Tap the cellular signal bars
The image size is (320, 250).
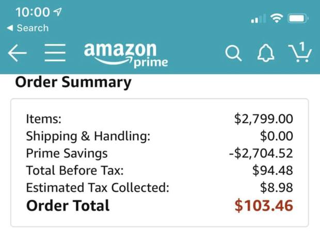(258, 19)
